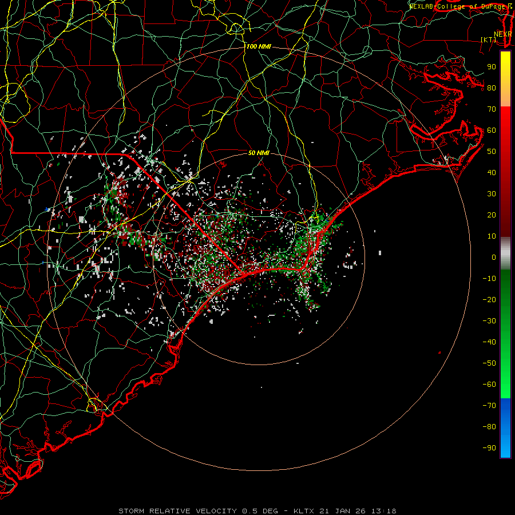Screen dimensions: 515x515
Task: Click the 80 value on velocity scale
Action: [x=492, y=88]
